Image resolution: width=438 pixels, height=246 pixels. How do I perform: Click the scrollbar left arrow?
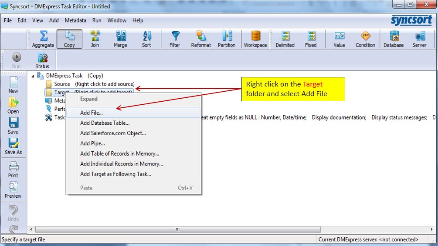tap(31, 229)
